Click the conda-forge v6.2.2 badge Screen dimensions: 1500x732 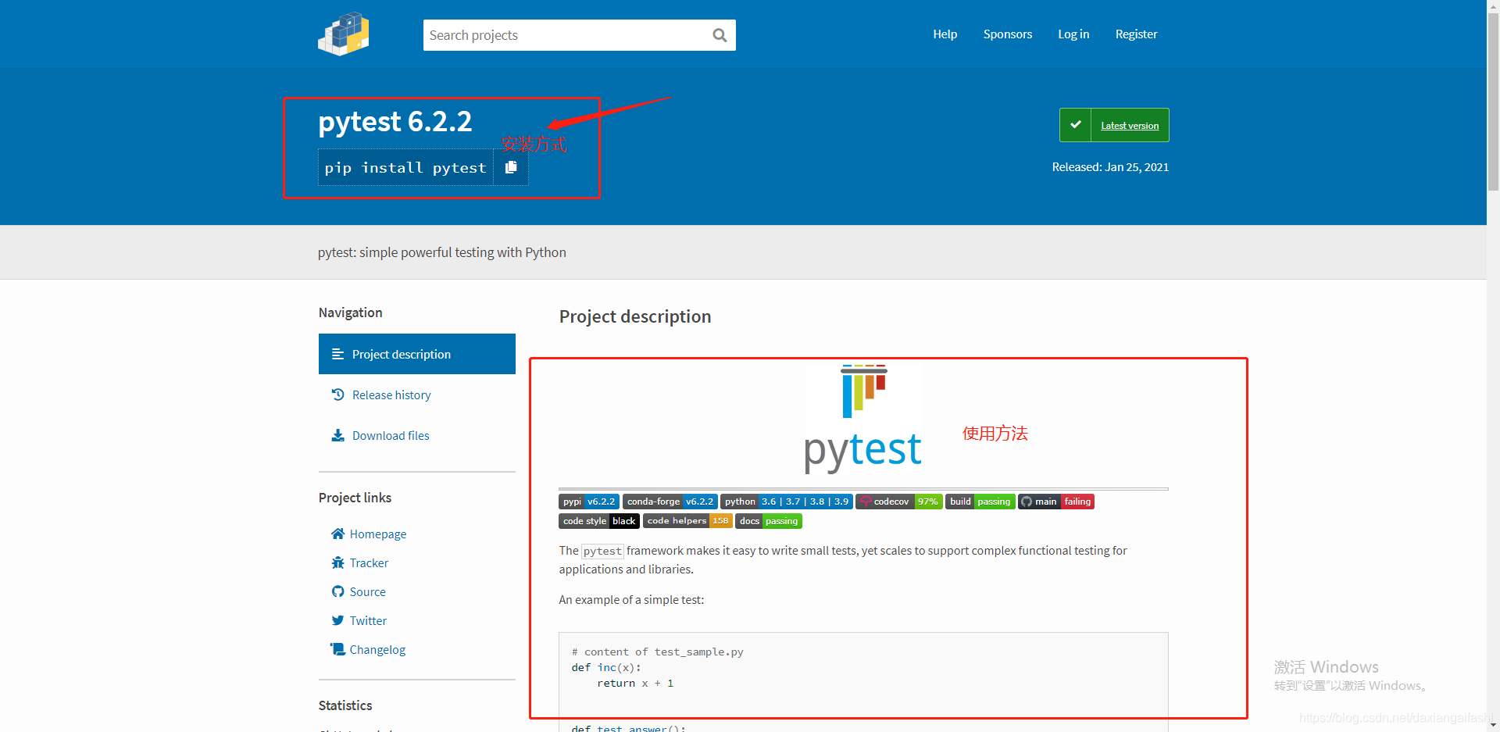[x=670, y=502]
